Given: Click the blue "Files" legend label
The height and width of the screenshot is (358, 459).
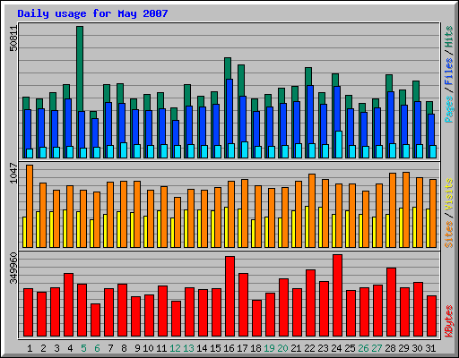Looking at the screenshot, I should coord(448,71).
